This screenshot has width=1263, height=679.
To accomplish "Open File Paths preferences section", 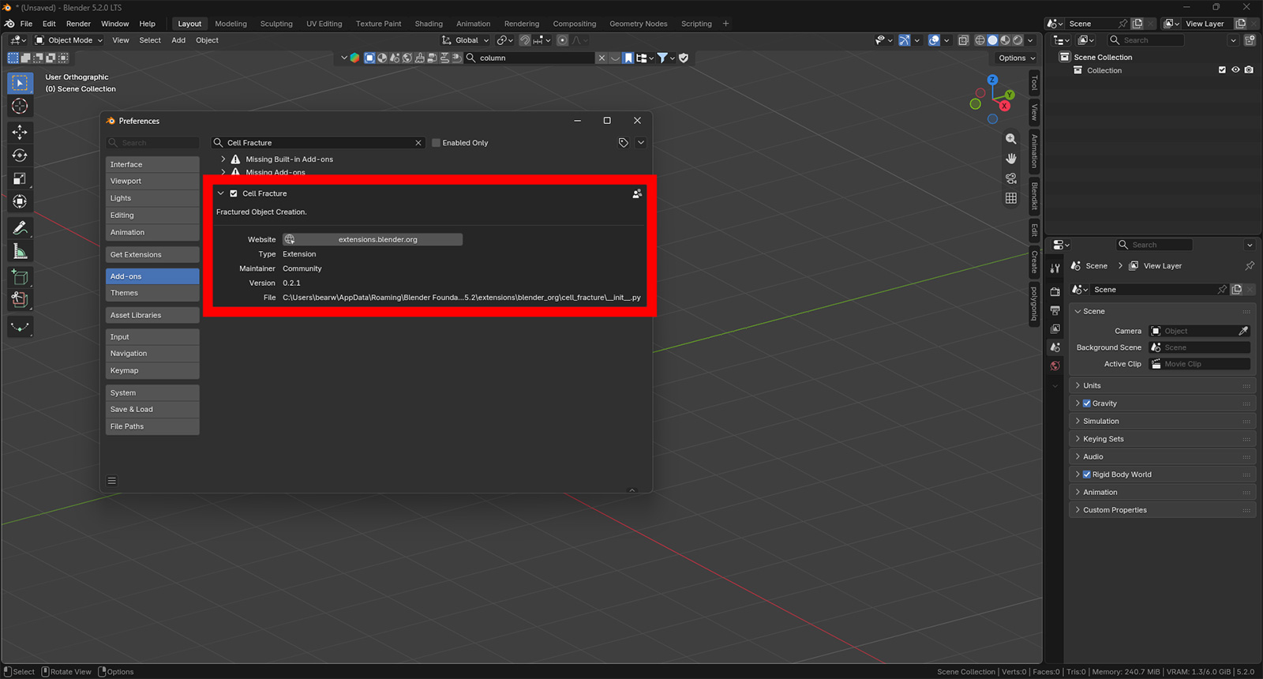I will click(x=152, y=426).
